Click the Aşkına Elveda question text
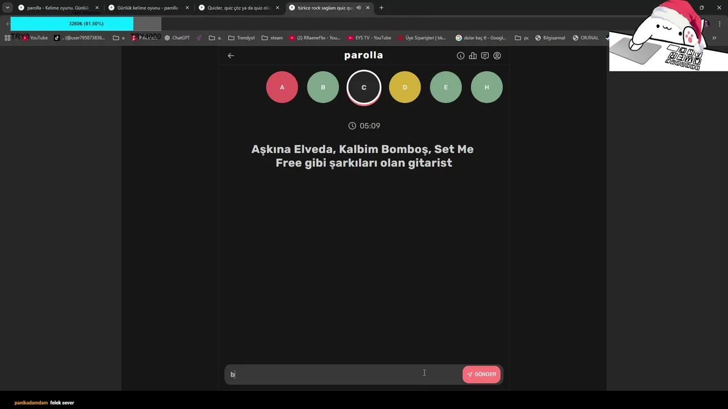Image resolution: width=728 pixels, height=409 pixels. tap(363, 156)
